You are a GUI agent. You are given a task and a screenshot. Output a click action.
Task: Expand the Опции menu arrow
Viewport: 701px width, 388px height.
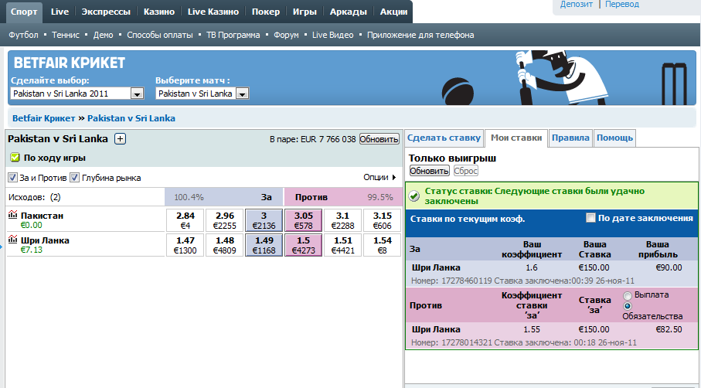(394, 178)
